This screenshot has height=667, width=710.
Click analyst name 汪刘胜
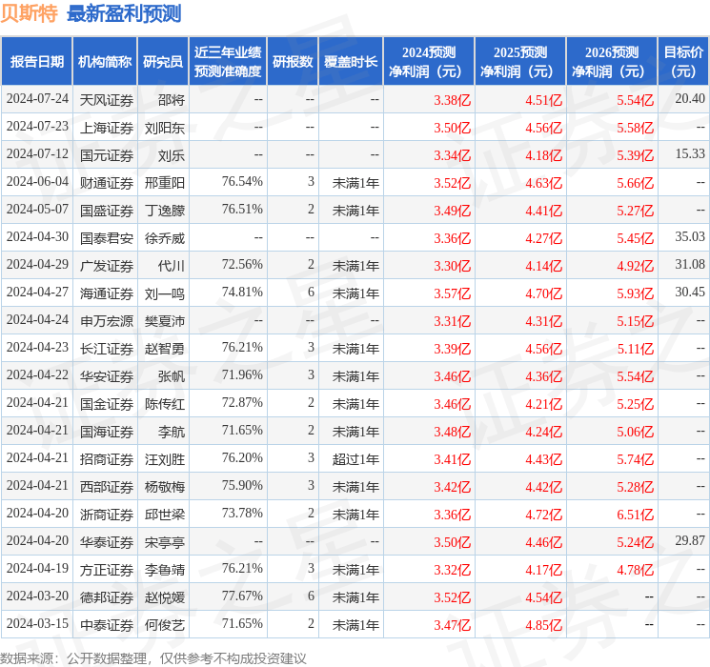tap(164, 459)
